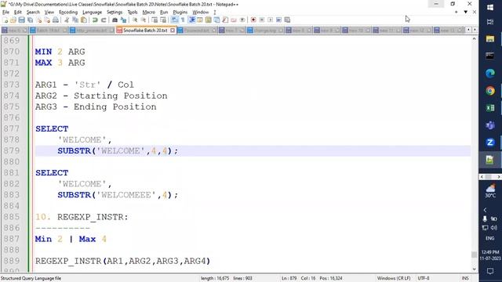Open Microsoft Teams from the taskbar
Screen dimensions: 502x282
click(x=490, y=125)
